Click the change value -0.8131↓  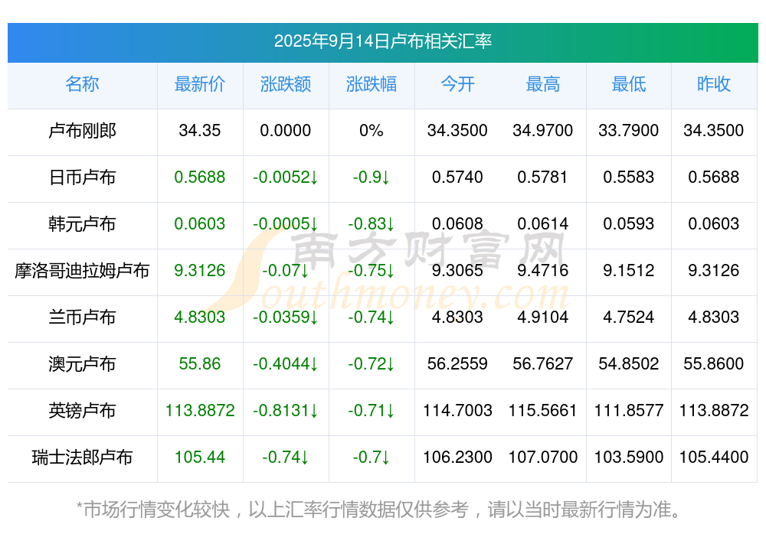[x=285, y=411]
